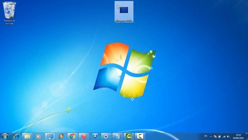Click the pale blue document taskbar icon

pyautogui.click(x=117, y=136)
